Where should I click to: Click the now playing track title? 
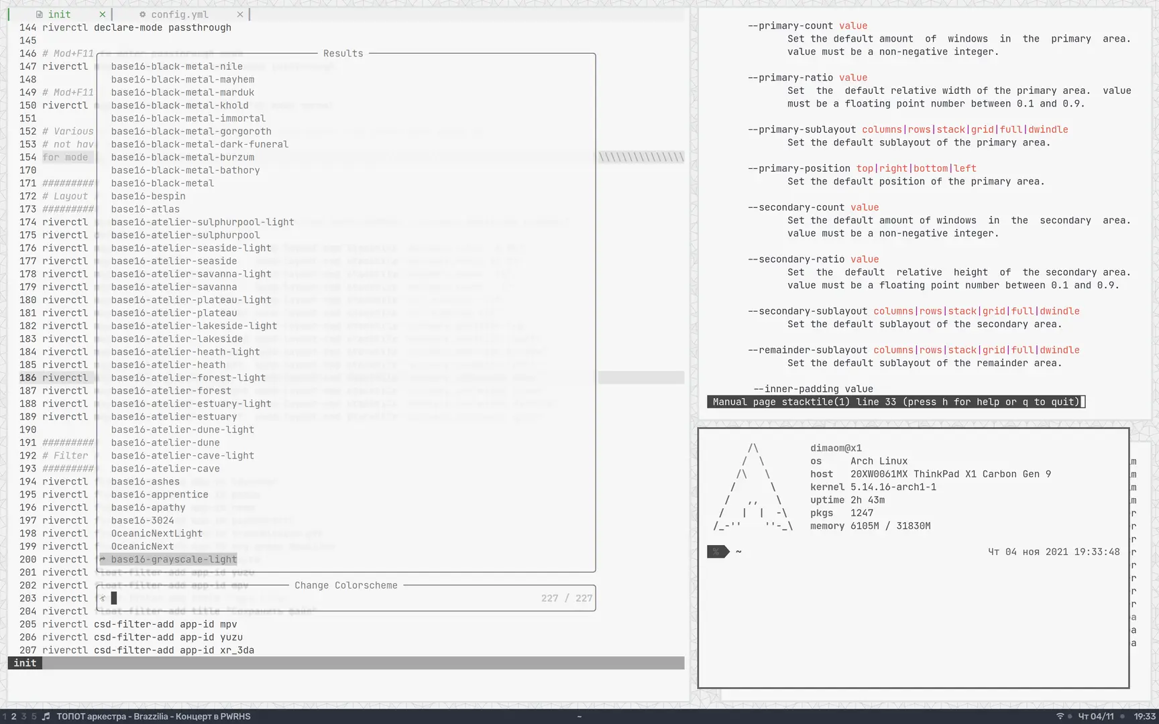154,717
